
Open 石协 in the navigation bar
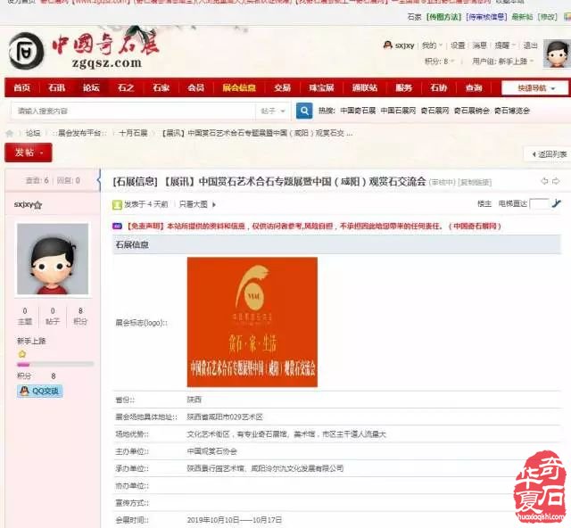[438, 87]
